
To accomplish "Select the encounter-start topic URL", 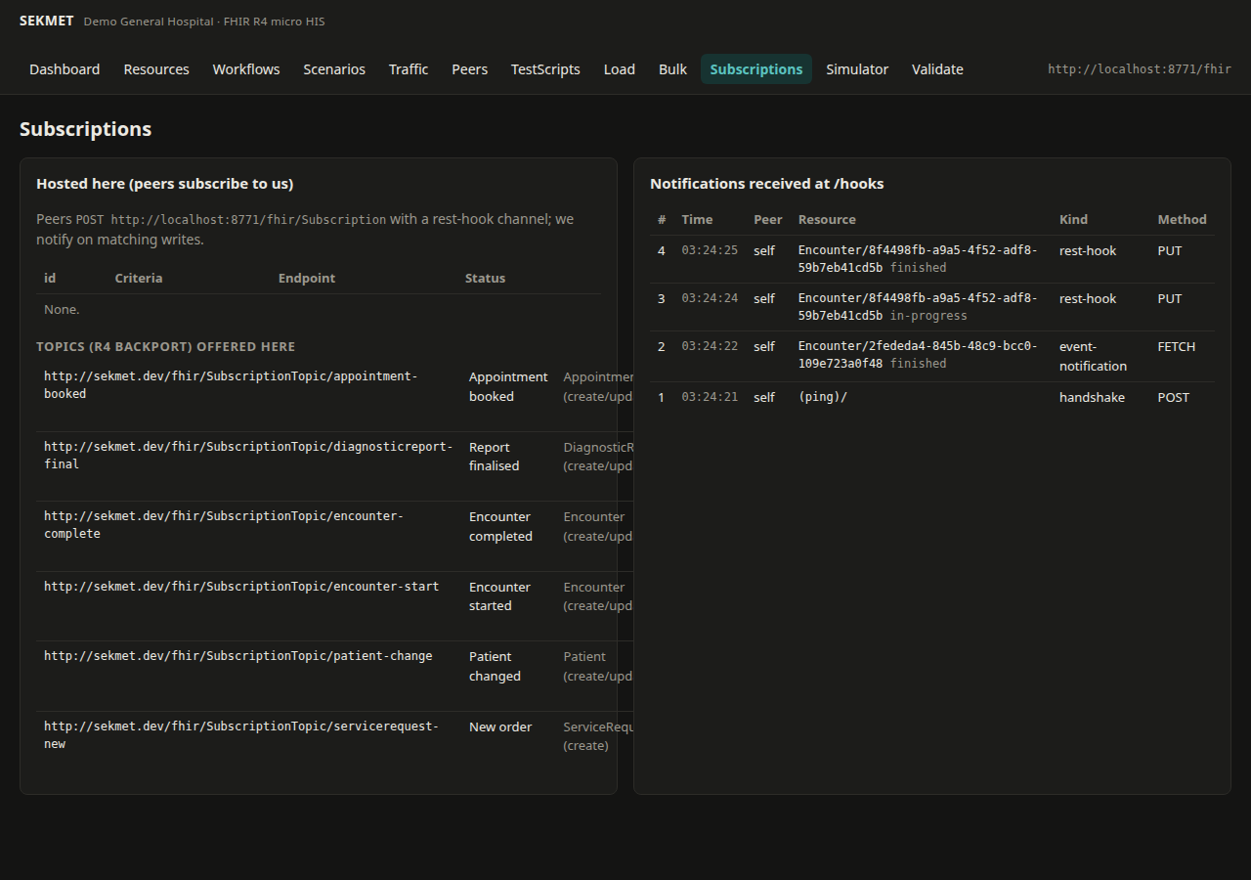I will tap(241, 587).
